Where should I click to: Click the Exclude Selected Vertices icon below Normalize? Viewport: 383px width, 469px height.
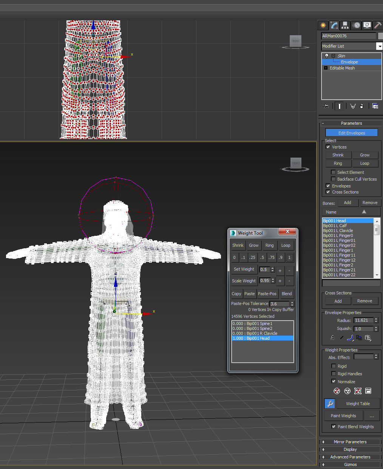(337, 391)
